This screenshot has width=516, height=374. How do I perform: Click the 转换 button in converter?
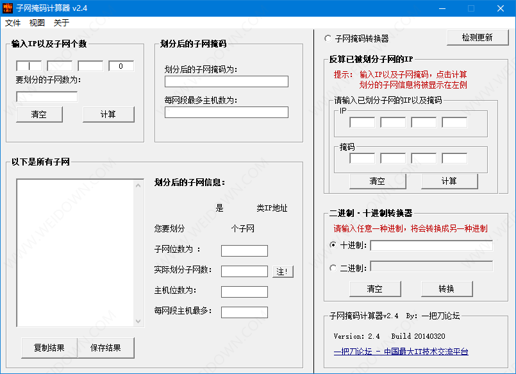click(447, 289)
